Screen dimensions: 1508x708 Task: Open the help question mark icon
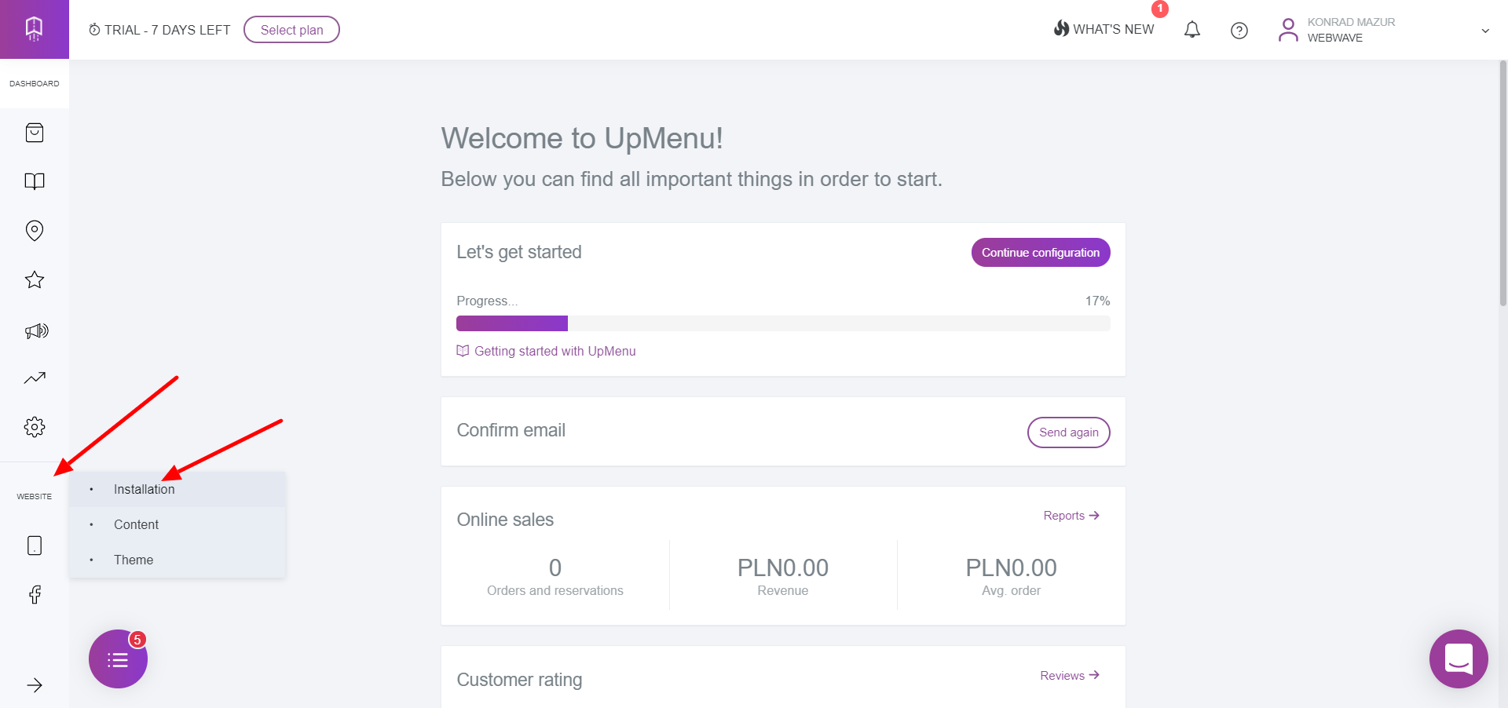coord(1239,31)
